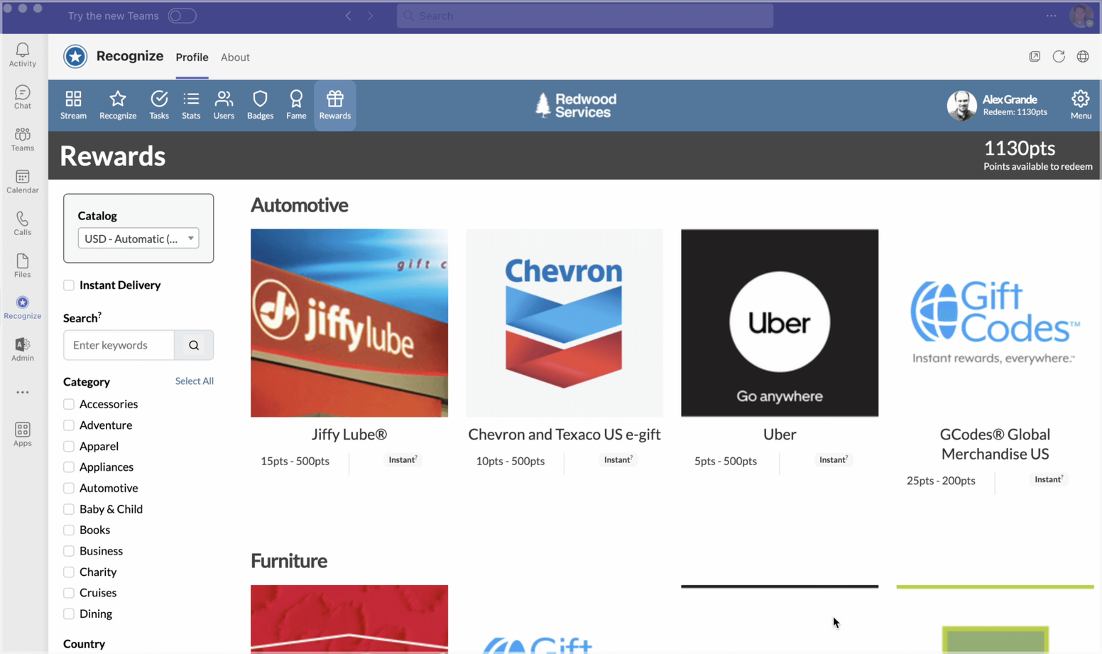
Task: Click the keyword search input field
Action: 119,345
